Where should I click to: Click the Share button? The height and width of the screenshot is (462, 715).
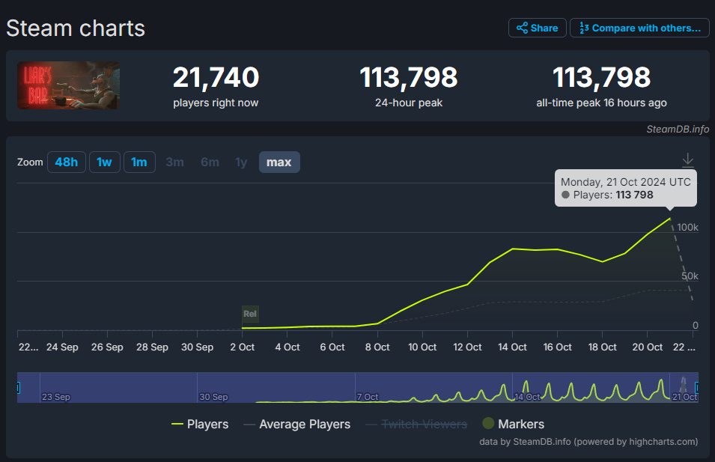click(x=537, y=28)
